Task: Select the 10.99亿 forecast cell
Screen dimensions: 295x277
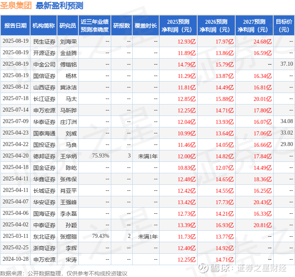Action: (187, 133)
